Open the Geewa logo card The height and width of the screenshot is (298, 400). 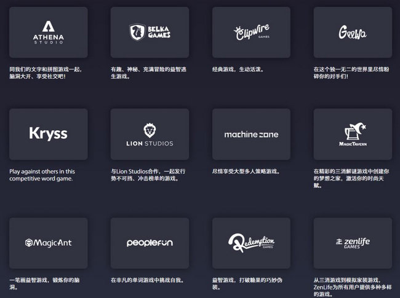click(353, 33)
